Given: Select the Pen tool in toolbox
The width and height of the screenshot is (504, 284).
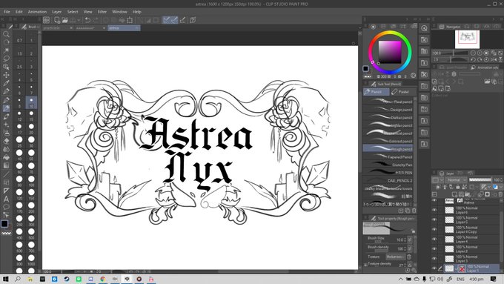Looking at the screenshot, I should pyautogui.click(x=6, y=99).
